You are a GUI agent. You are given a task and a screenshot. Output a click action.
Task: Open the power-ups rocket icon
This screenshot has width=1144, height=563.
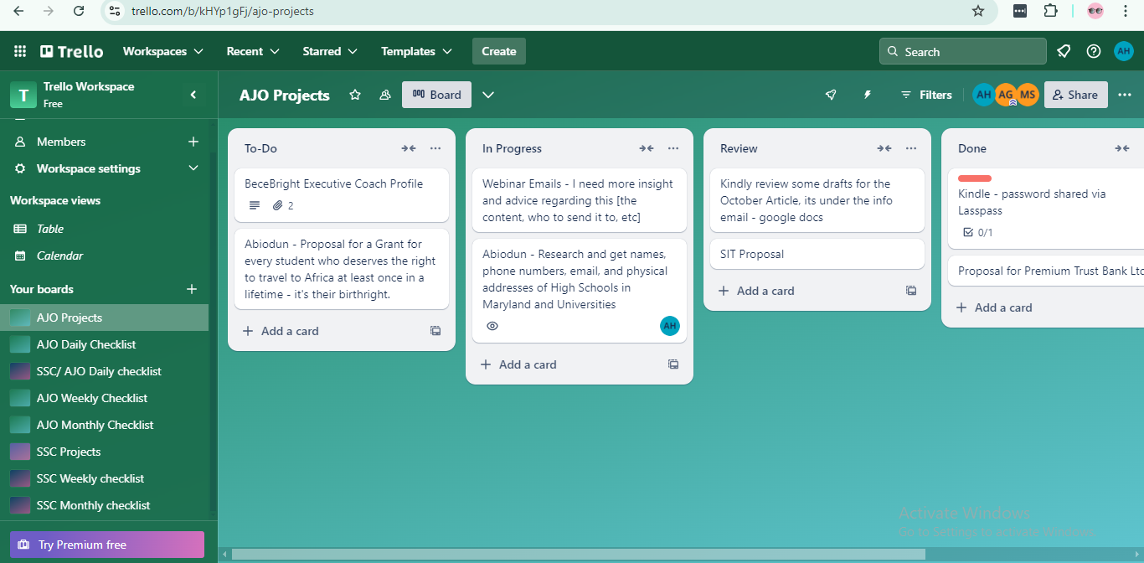831,95
